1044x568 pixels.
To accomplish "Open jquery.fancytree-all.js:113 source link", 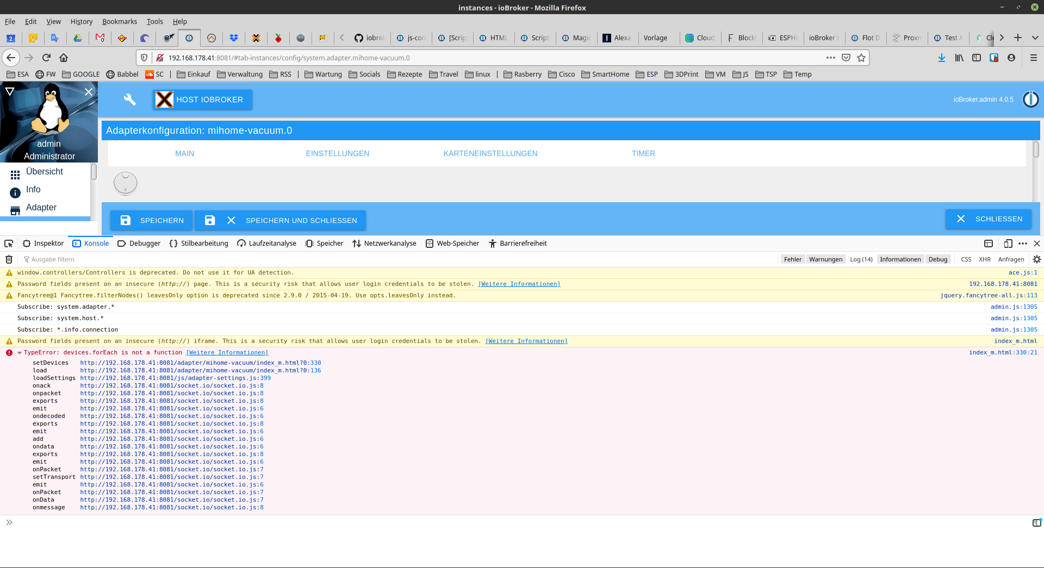I will (989, 296).
